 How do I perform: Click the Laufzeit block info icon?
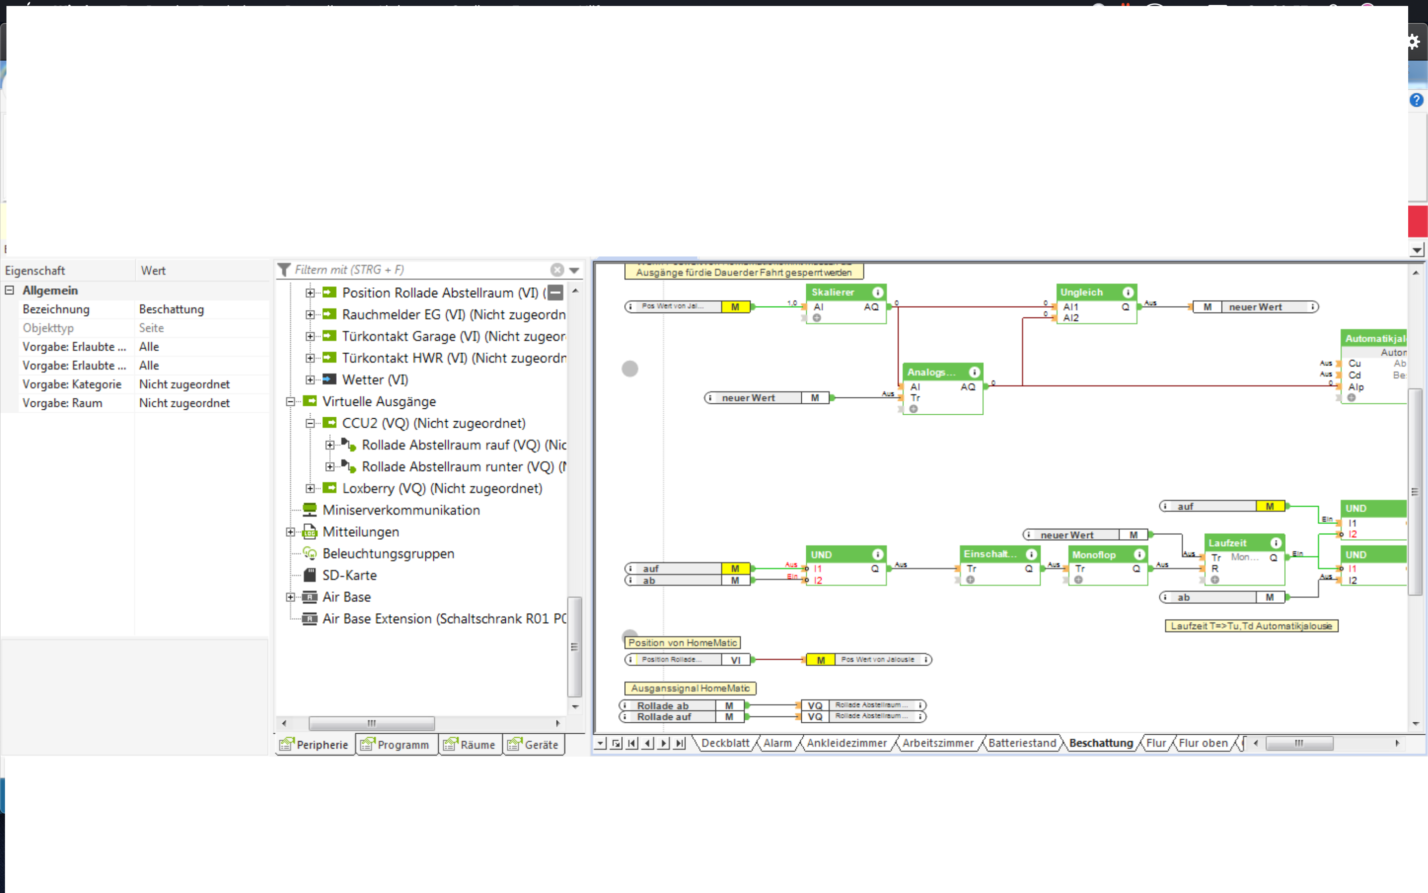(x=1275, y=543)
